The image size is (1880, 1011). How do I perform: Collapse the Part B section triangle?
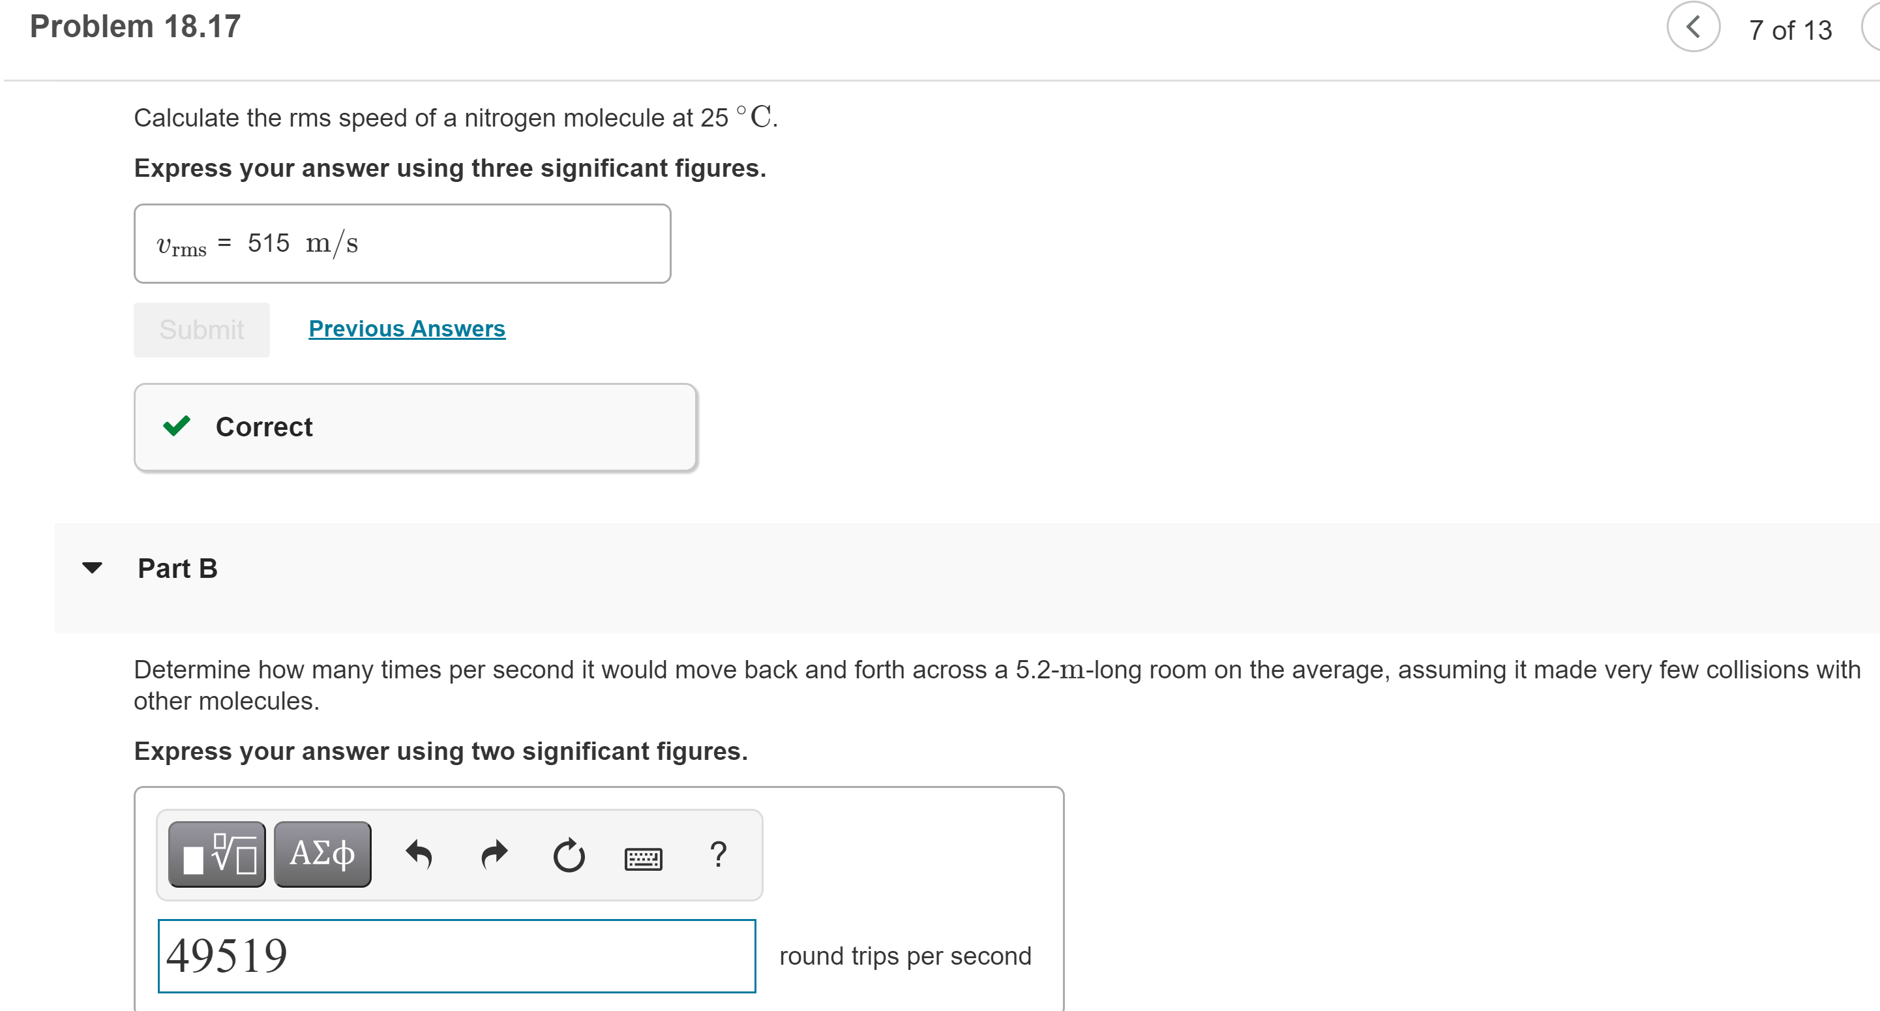click(x=94, y=569)
